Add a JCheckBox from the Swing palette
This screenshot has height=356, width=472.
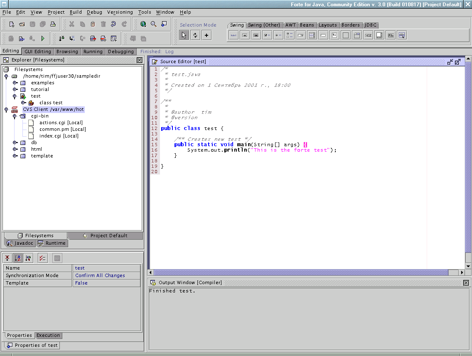pyautogui.click(x=267, y=35)
